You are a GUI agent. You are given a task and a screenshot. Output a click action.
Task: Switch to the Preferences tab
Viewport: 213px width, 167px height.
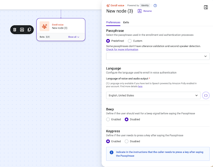point(113,22)
